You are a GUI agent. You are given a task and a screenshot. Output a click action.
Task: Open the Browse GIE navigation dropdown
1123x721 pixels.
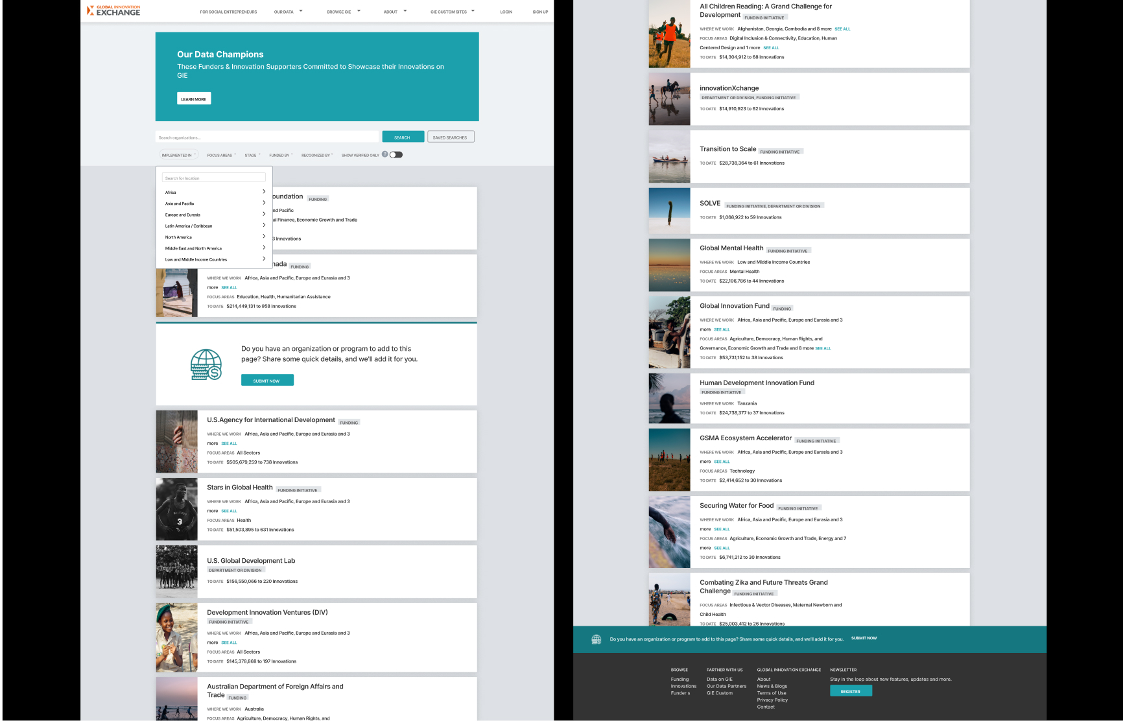click(x=344, y=12)
